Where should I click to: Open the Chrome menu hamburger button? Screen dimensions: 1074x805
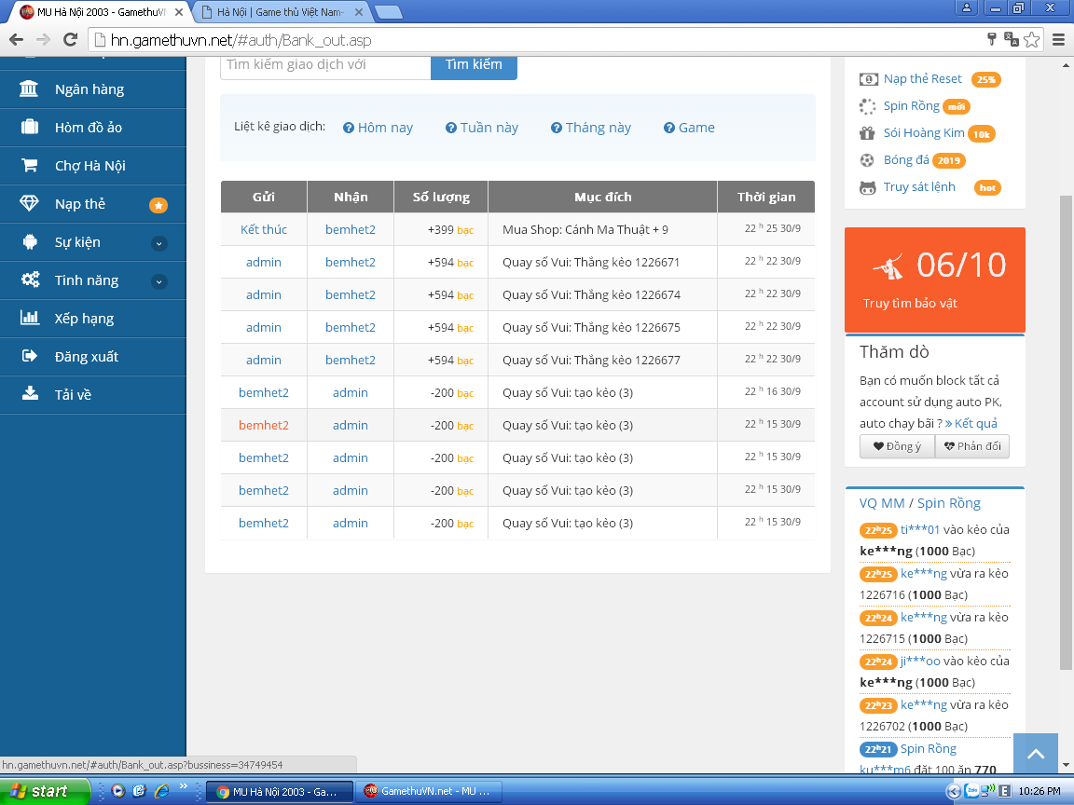pos(1058,39)
